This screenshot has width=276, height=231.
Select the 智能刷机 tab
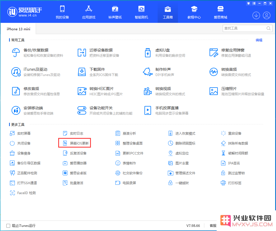click(x=141, y=12)
